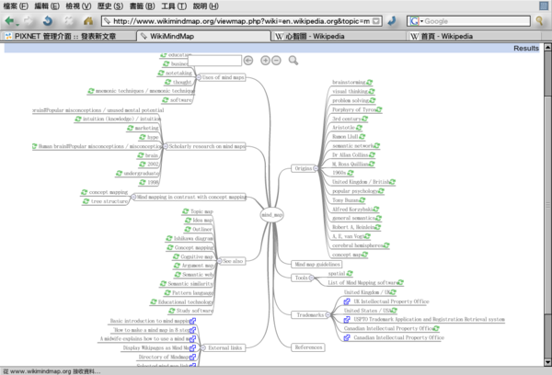Click the Mind map guidelines node
Screen dimensions: 552x375
(x=316, y=264)
